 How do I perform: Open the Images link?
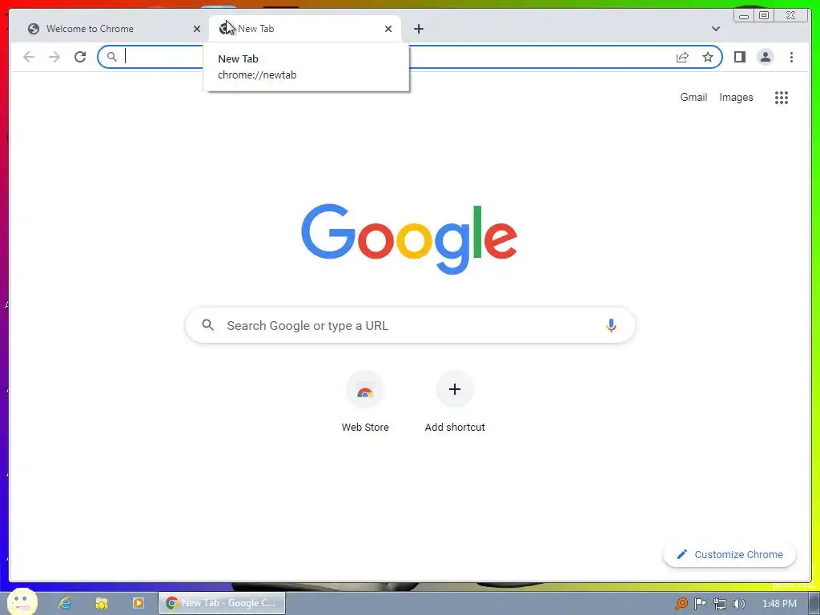(736, 97)
